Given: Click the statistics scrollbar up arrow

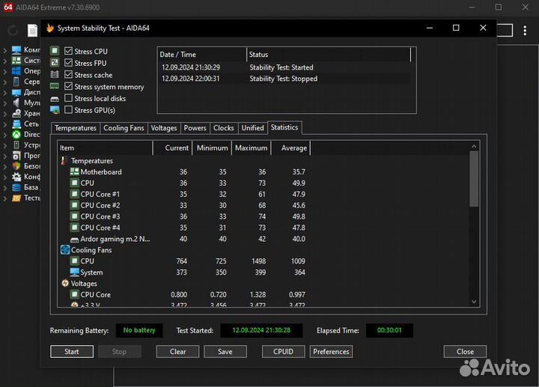Looking at the screenshot, I should pyautogui.click(x=474, y=147).
